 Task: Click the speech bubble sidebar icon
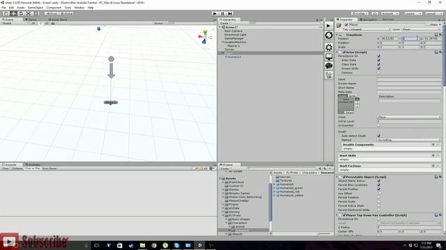329,66
